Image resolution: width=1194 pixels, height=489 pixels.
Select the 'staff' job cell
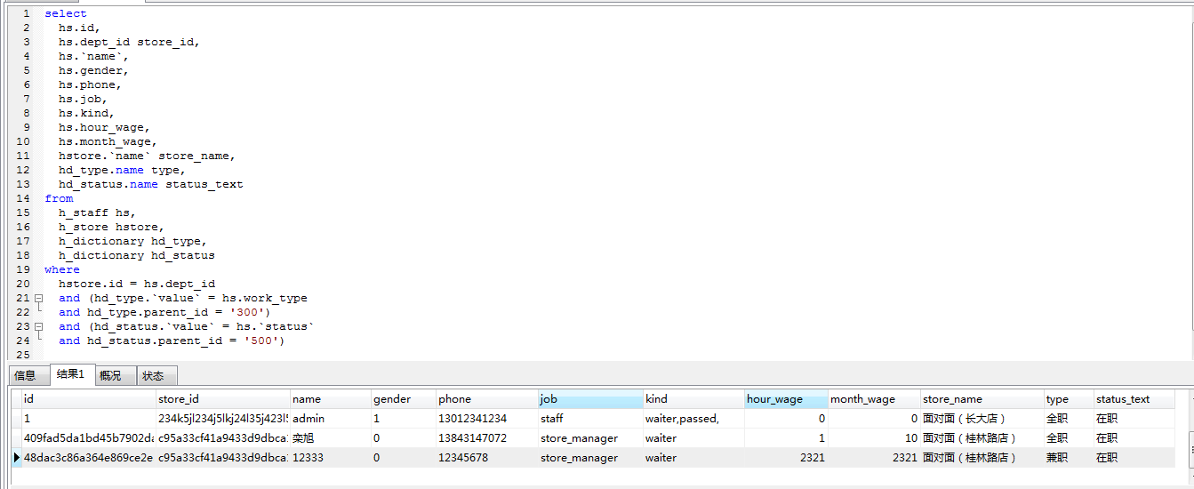coord(590,419)
